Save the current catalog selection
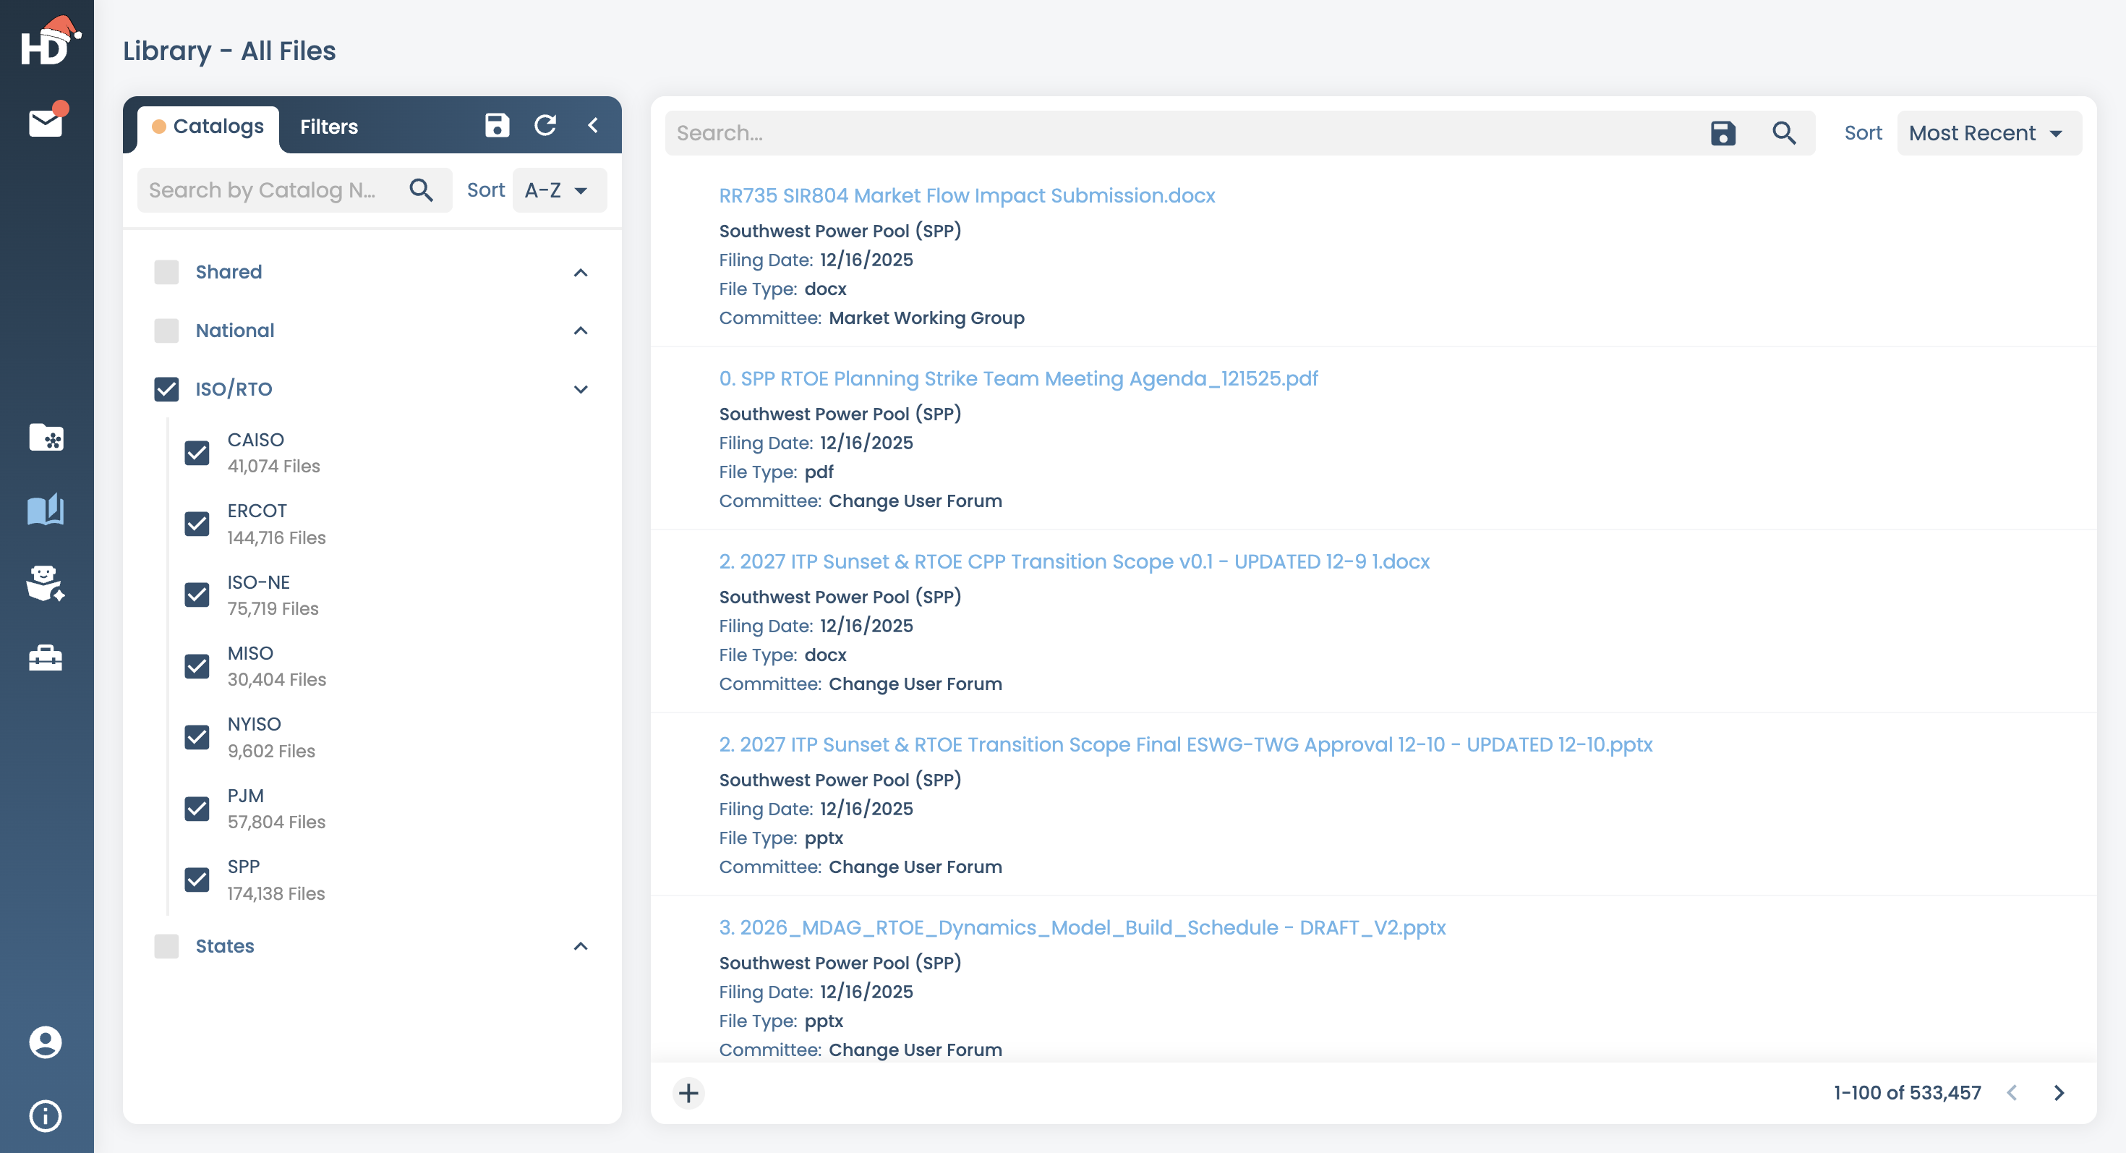 [x=497, y=125]
